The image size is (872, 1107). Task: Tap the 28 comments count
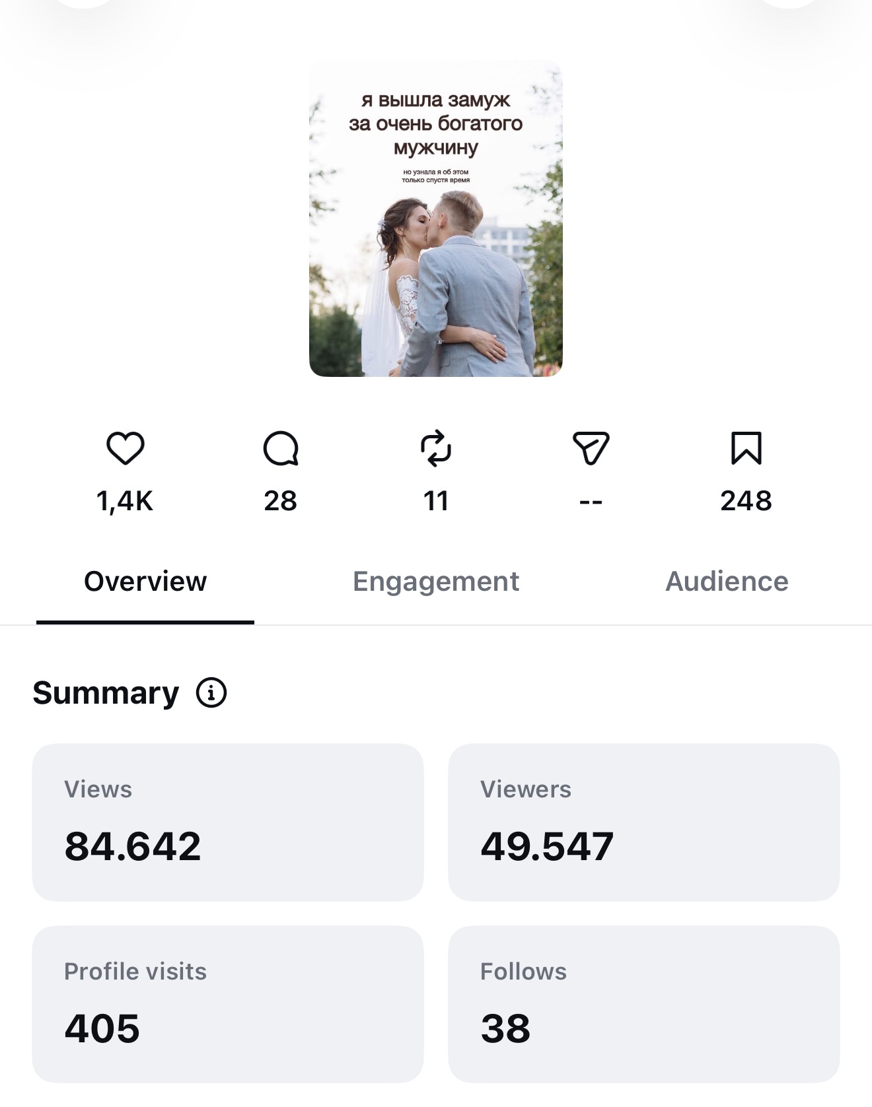(x=281, y=501)
